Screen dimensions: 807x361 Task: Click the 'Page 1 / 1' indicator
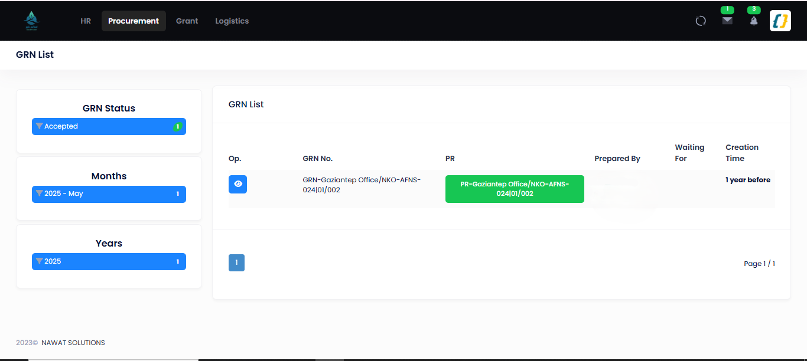[x=759, y=264]
